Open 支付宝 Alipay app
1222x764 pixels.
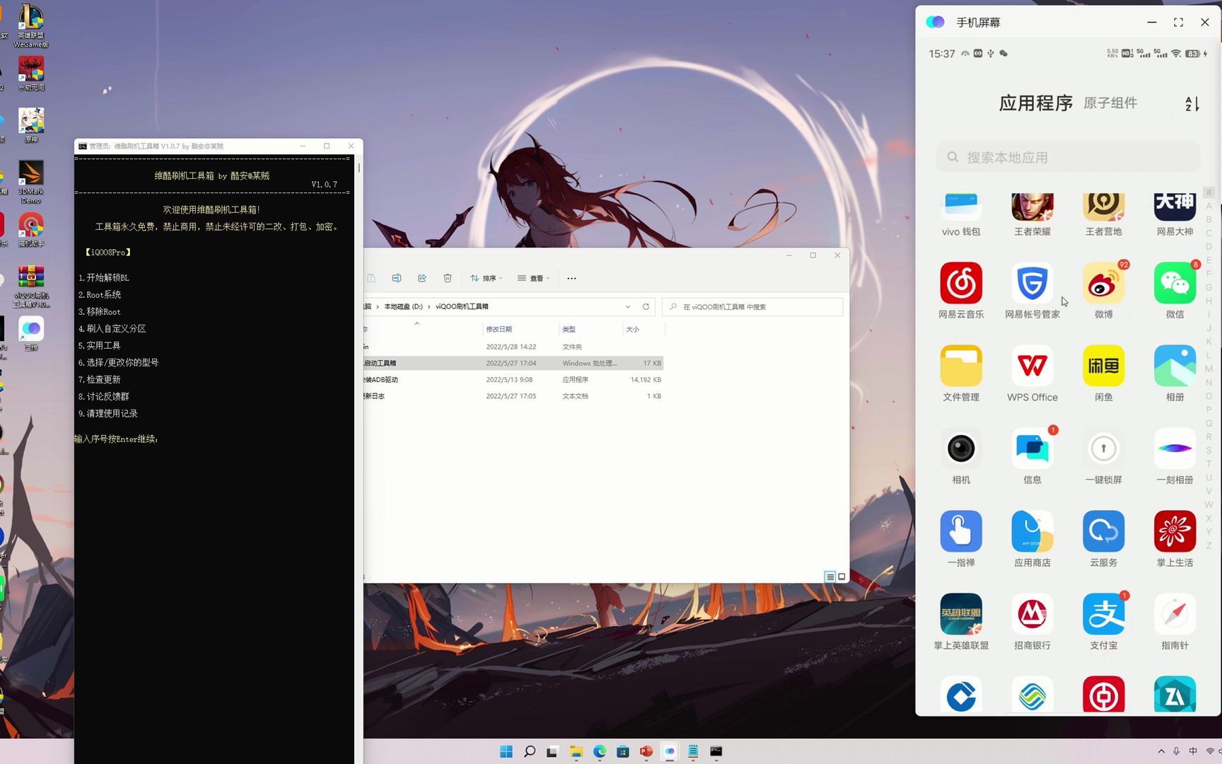[x=1103, y=614]
